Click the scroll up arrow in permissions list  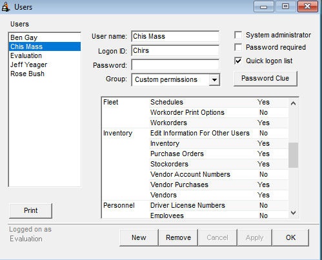click(293, 103)
